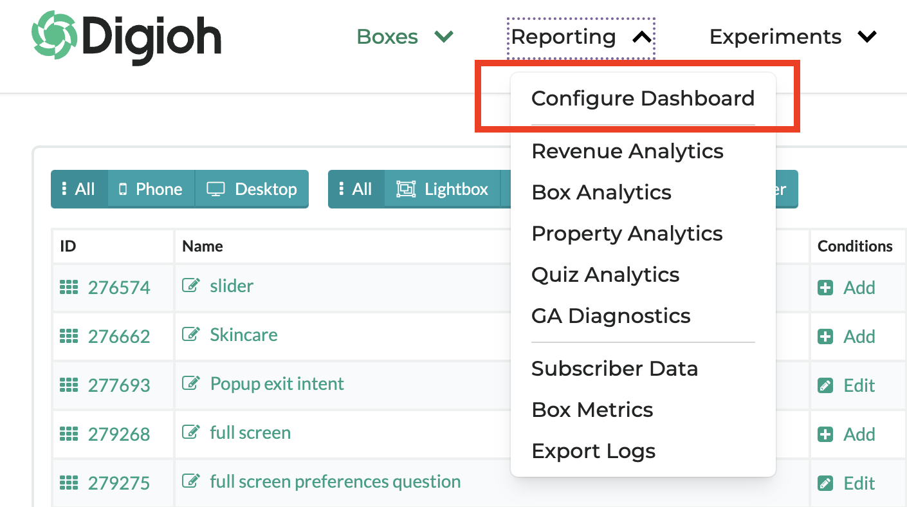Open the Experiments dropdown menu
The height and width of the screenshot is (507, 907).
[x=792, y=37]
